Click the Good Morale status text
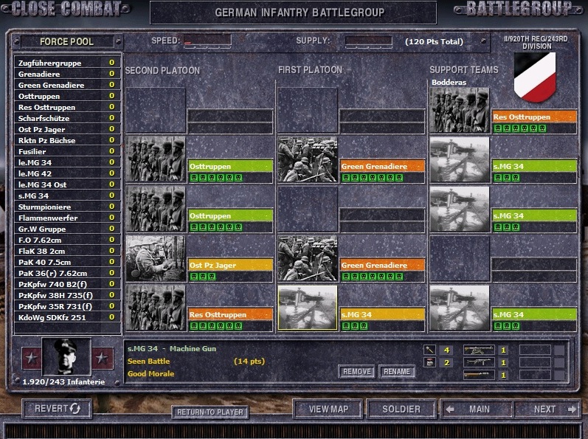Screen dimensions: 588x439 pos(151,374)
